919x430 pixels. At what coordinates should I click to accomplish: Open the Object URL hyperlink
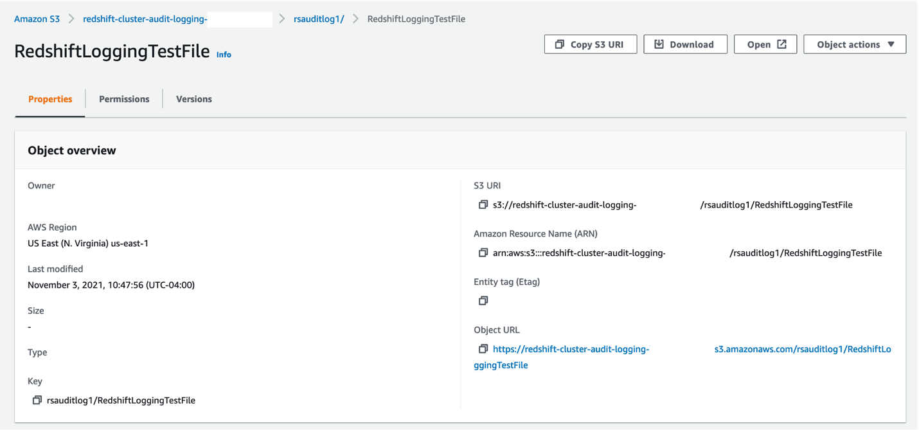point(571,350)
